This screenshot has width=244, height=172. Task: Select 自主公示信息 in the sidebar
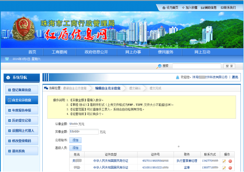(x=22, y=100)
